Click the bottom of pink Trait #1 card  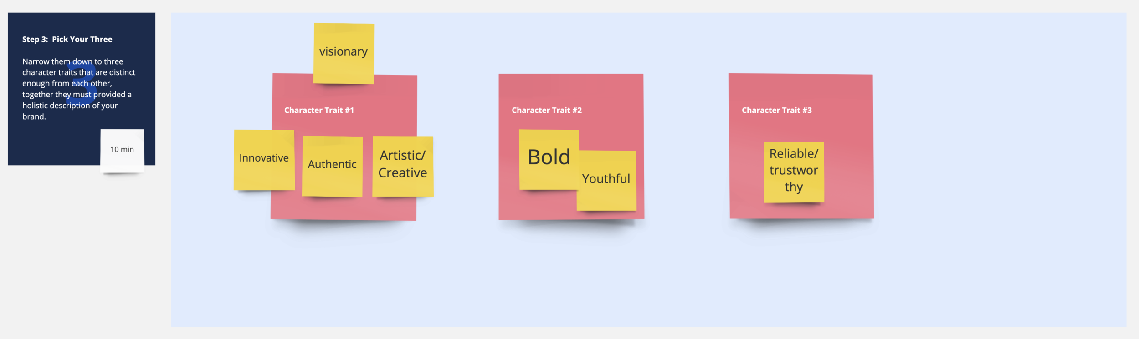tap(344, 209)
